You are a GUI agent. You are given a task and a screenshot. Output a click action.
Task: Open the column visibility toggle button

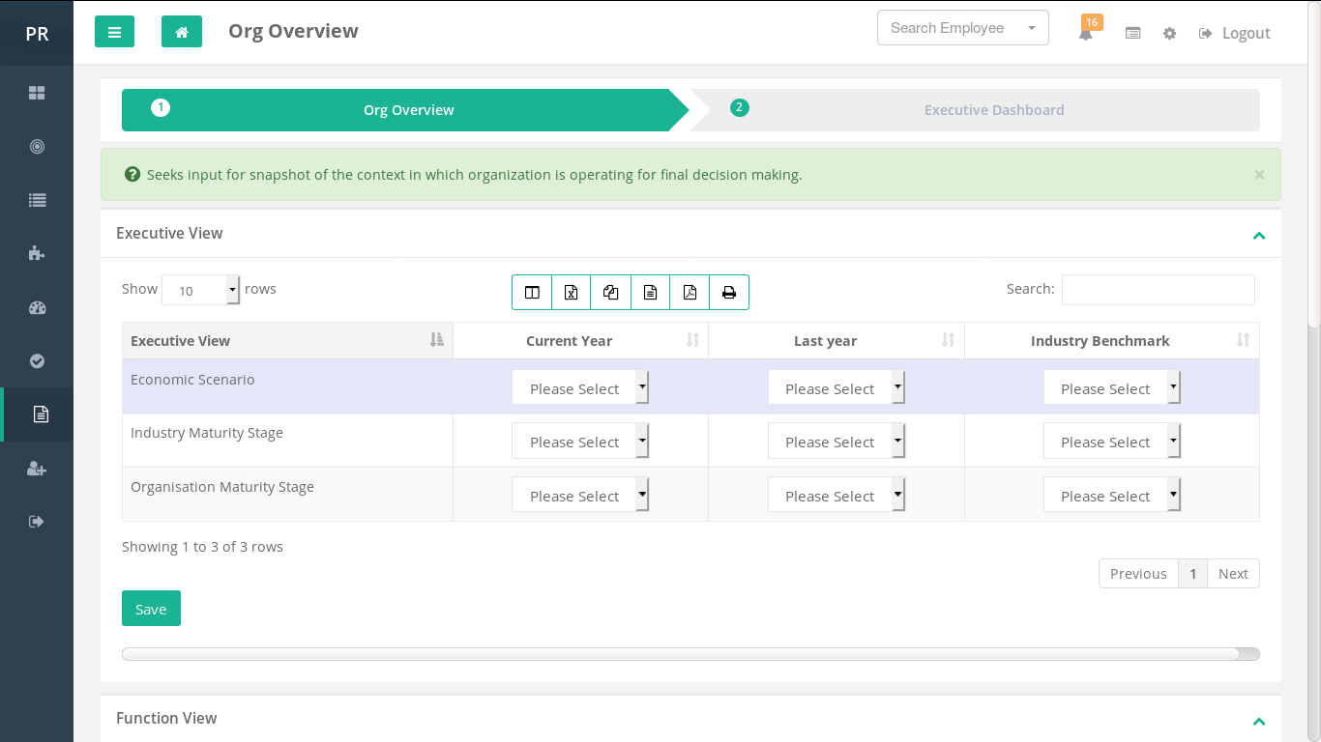pyautogui.click(x=532, y=293)
